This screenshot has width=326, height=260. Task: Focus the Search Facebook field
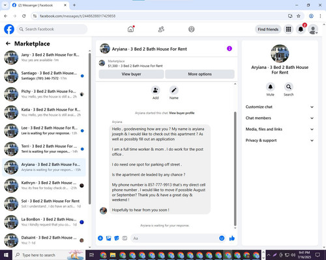[52, 29]
